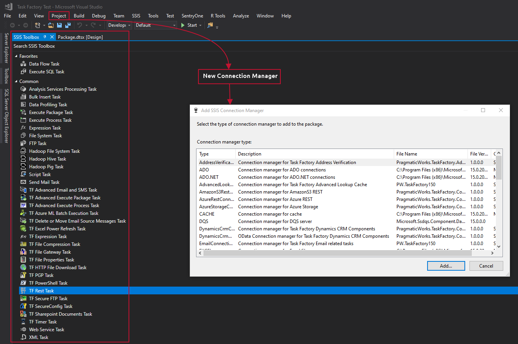Switch to the Package.dtsx Design tab

click(80, 37)
